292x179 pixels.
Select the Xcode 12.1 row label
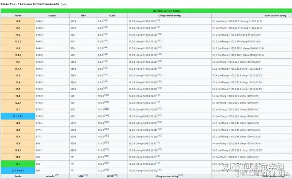(x=18, y=109)
